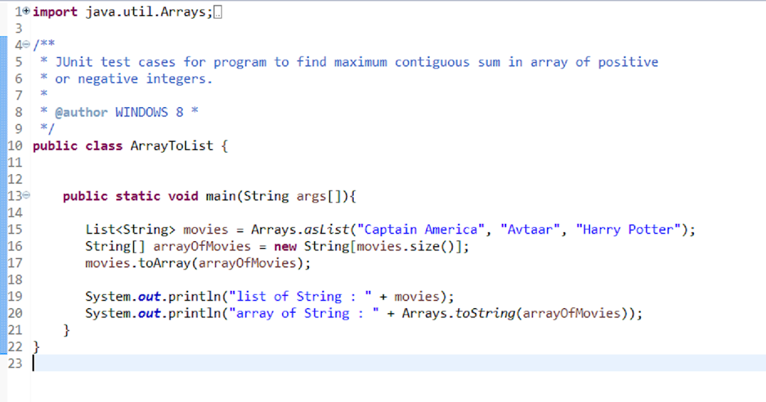This screenshot has height=402, width=766.
Task: Expand the collapsed import fold on line 1
Action: [x=26, y=10]
